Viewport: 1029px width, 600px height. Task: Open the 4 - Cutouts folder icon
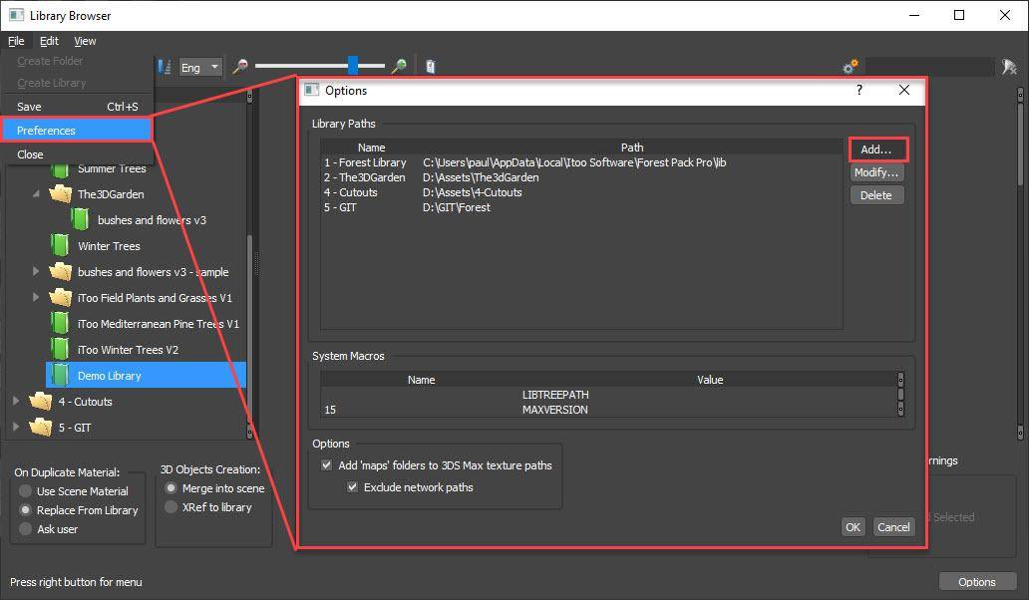pyautogui.click(x=40, y=401)
